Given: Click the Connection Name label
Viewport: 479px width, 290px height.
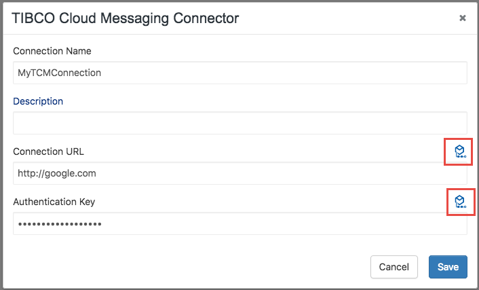Looking at the screenshot, I should click(52, 51).
